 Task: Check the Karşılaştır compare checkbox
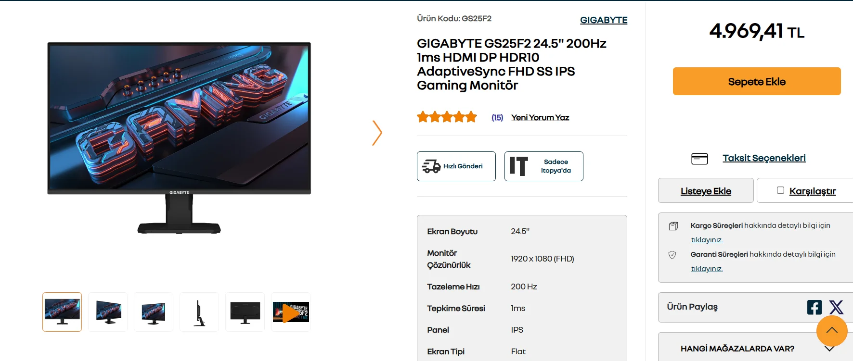click(780, 190)
